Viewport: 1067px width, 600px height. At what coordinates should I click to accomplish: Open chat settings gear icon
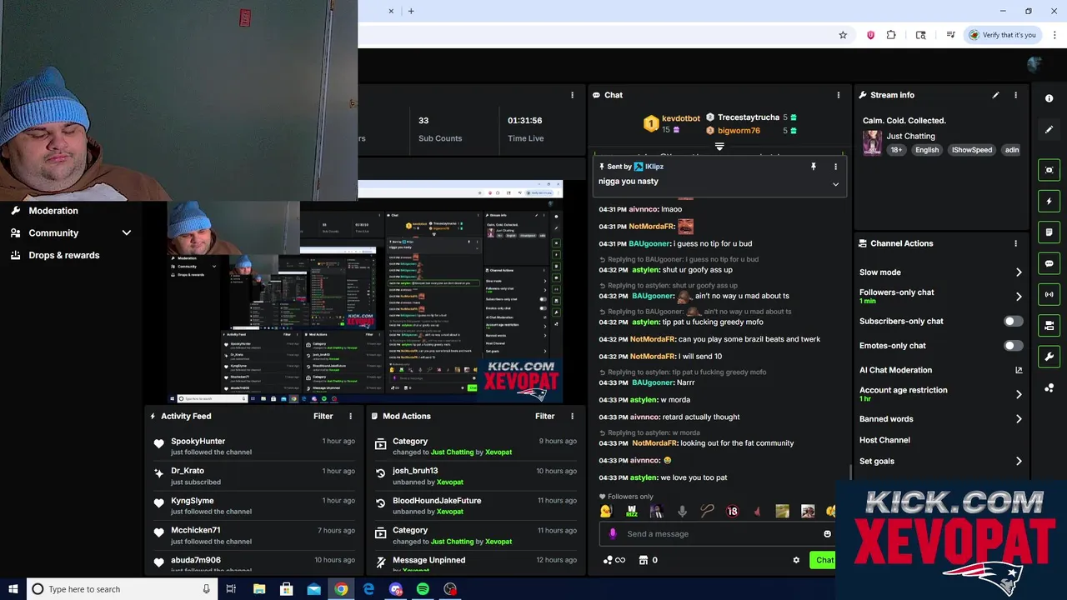796,560
